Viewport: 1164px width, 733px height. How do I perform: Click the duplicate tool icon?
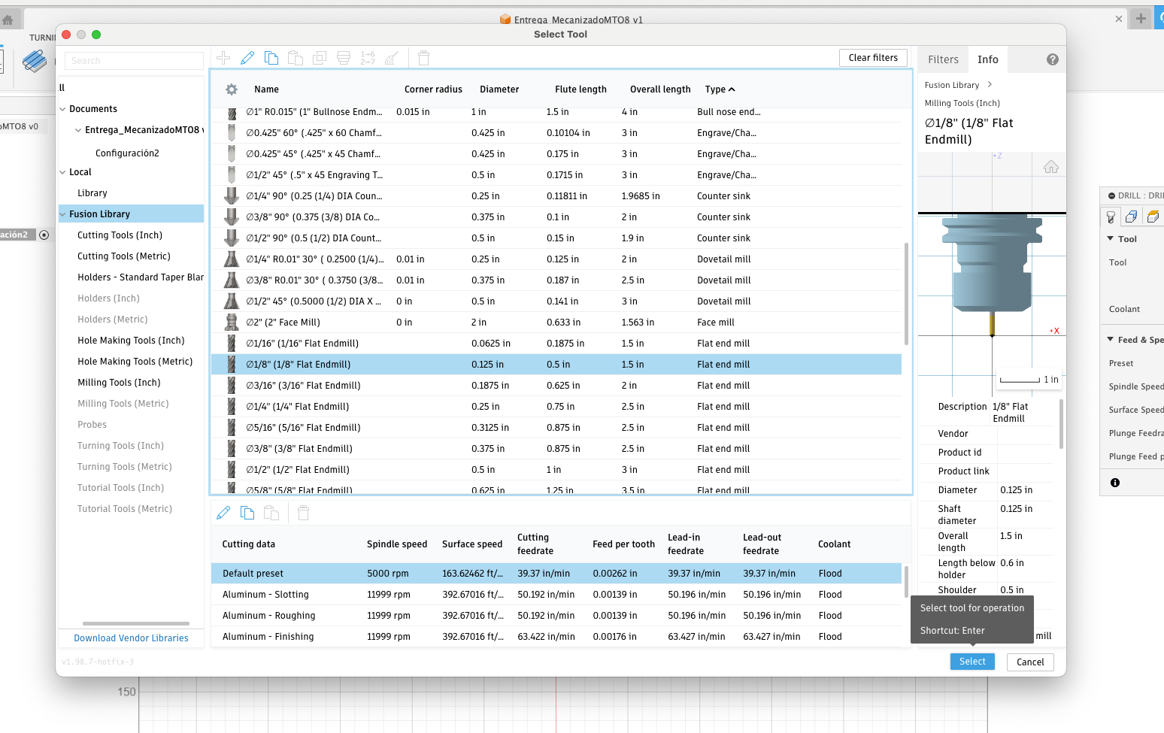[320, 58]
